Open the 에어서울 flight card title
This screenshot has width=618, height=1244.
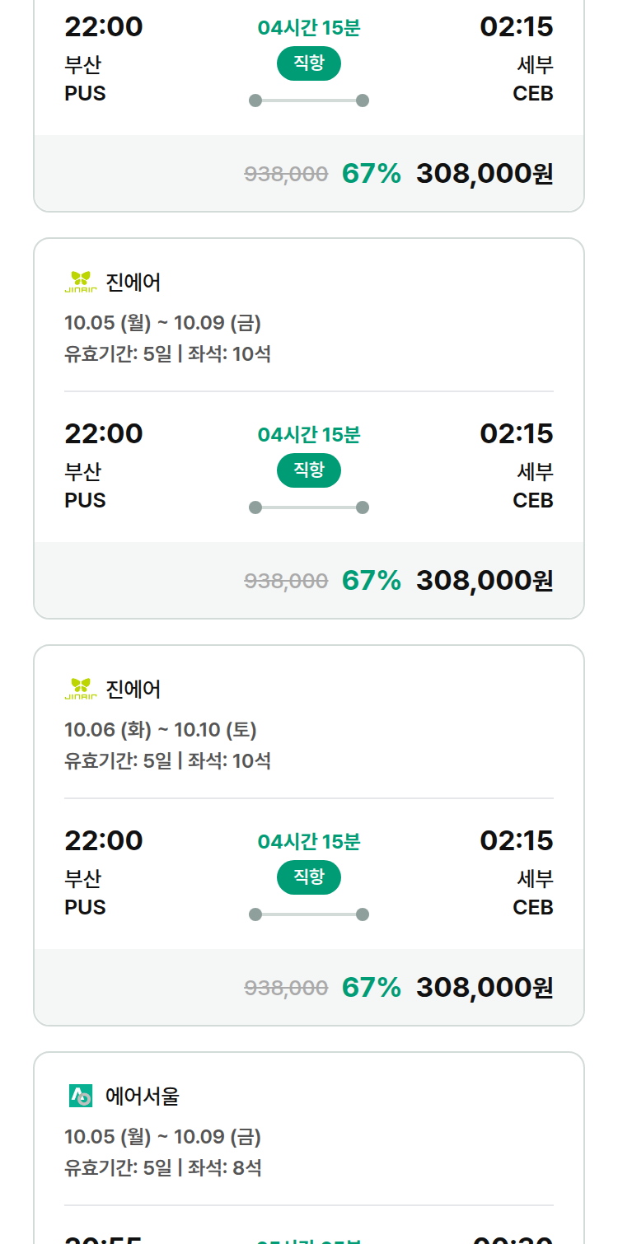(x=143, y=1097)
